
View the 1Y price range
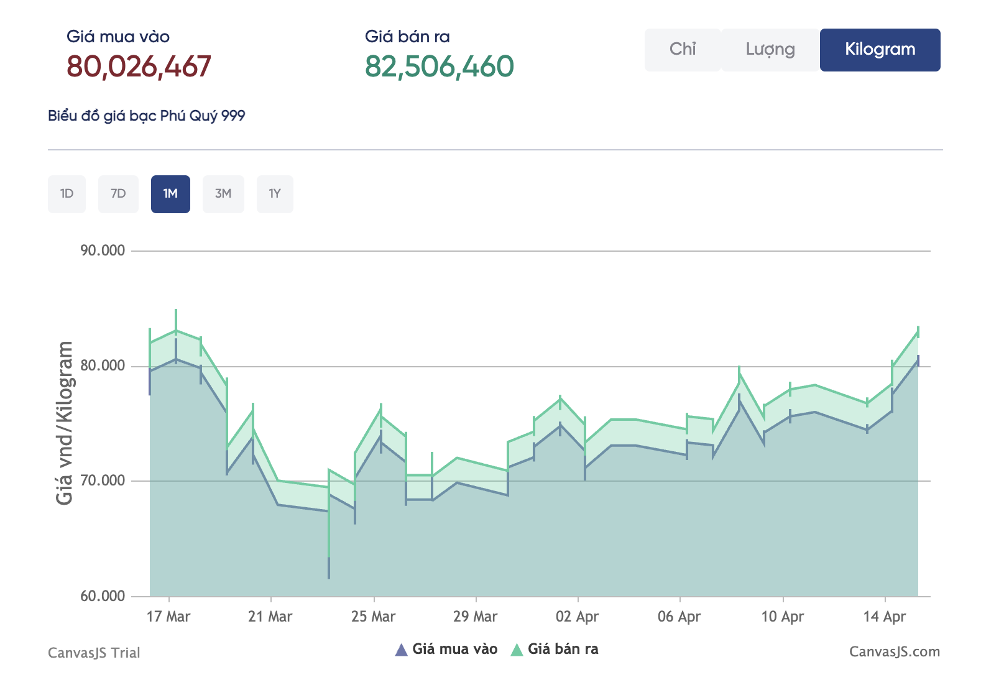click(275, 194)
